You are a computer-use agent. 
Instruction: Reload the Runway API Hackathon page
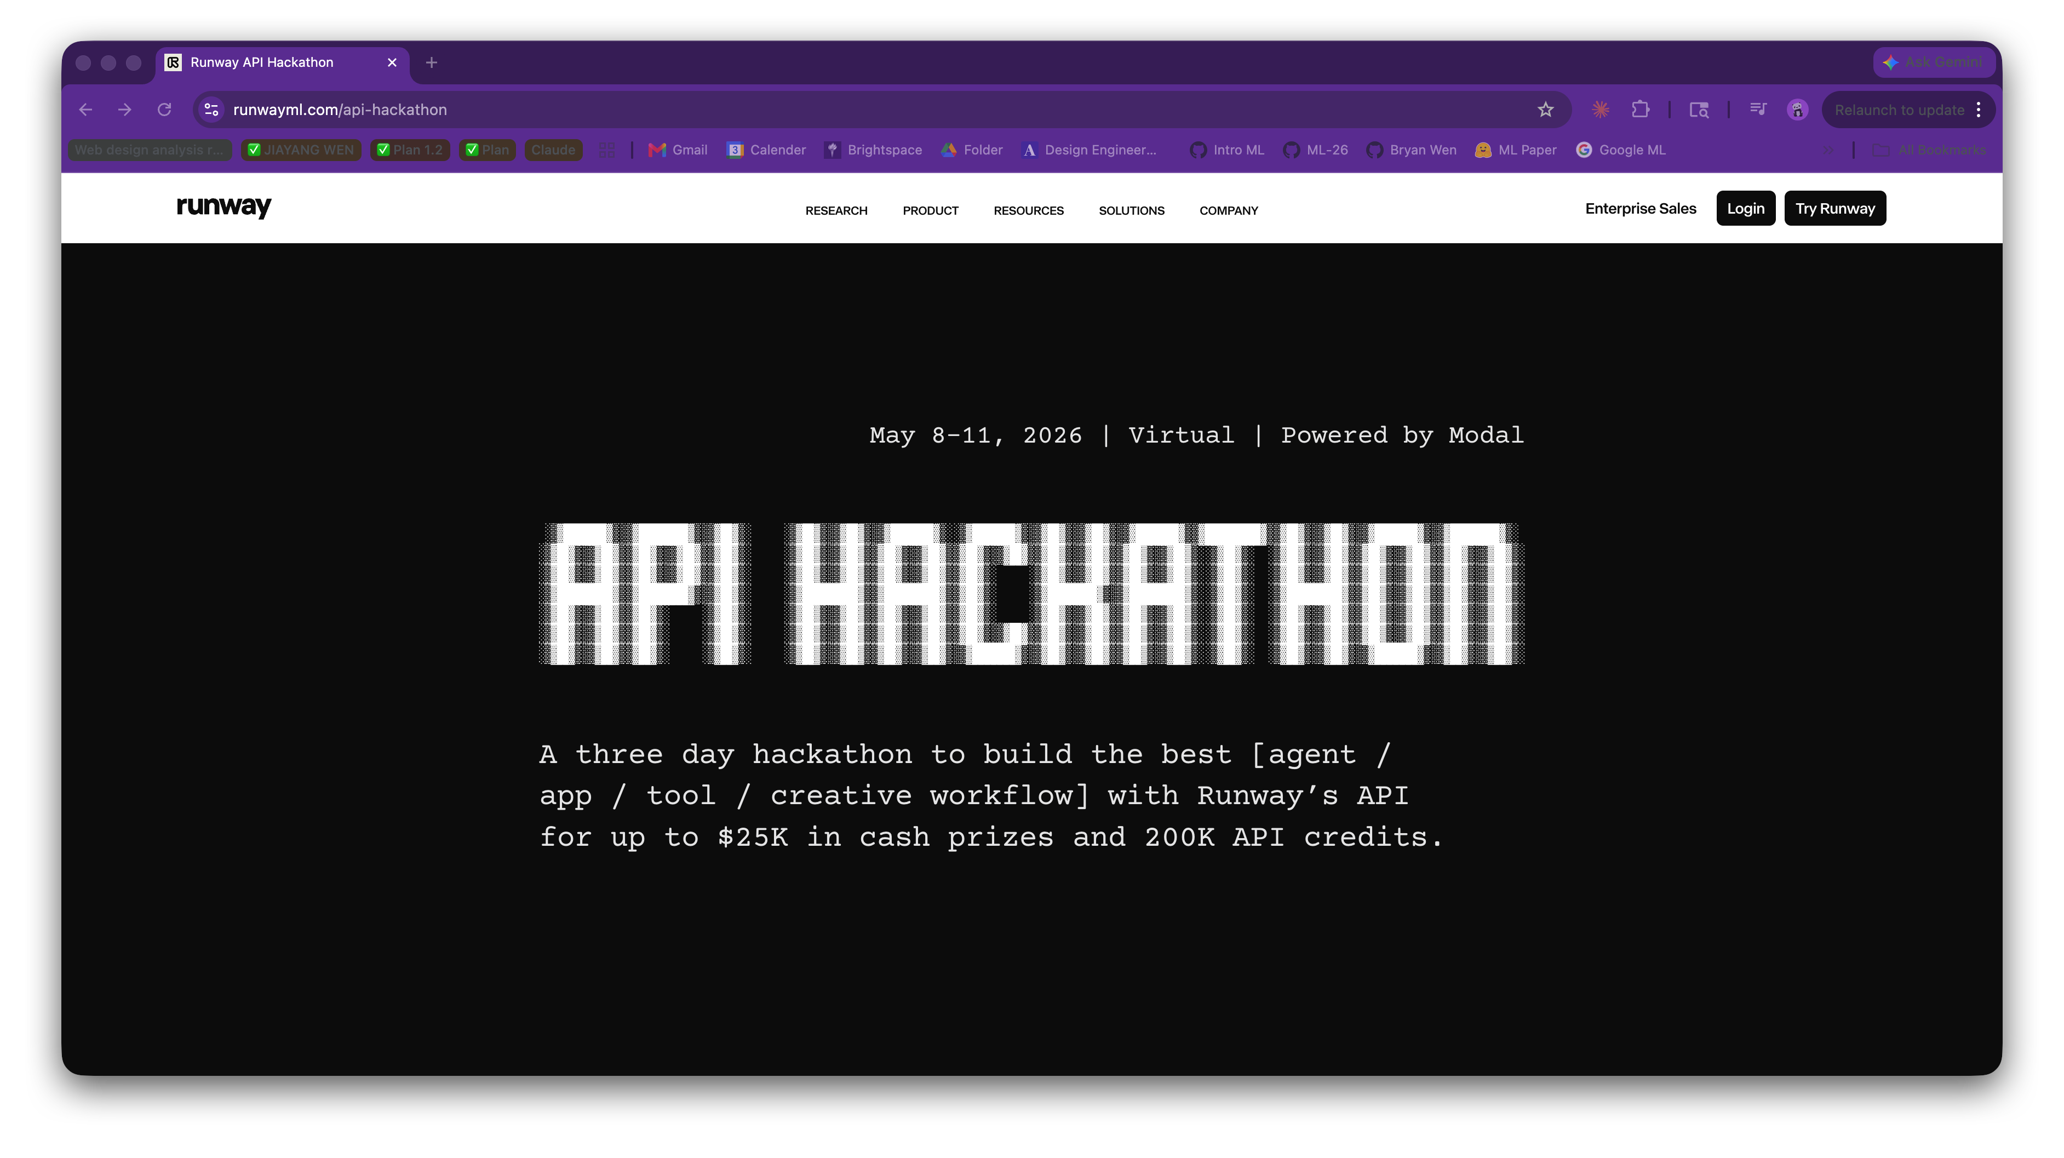(x=164, y=110)
